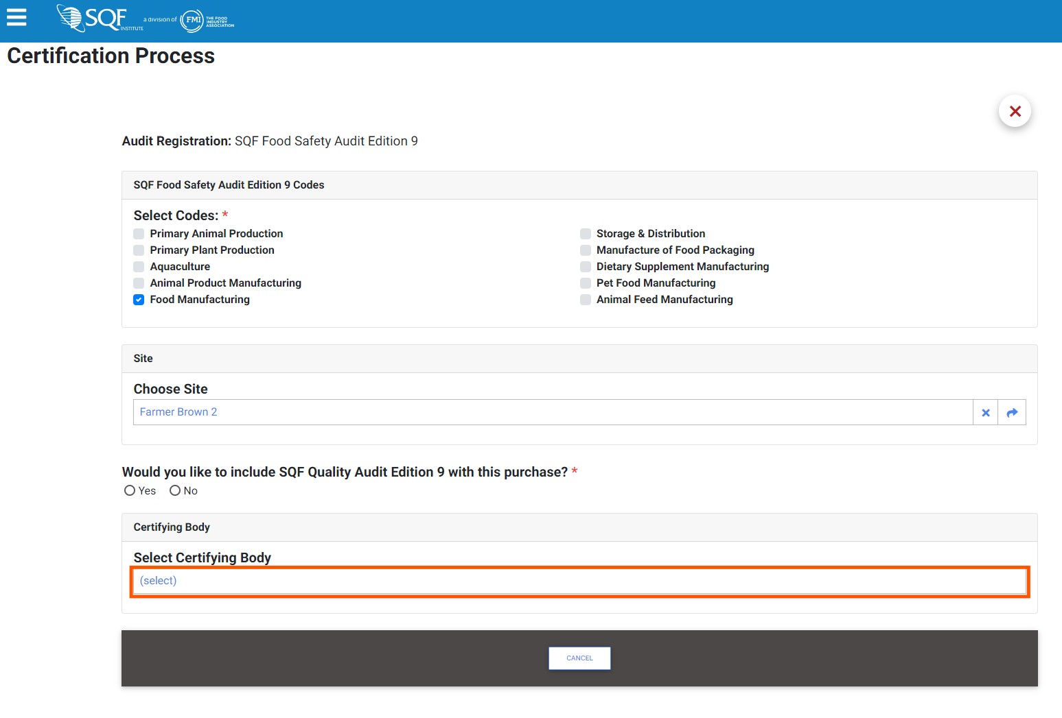The height and width of the screenshot is (718, 1062).
Task: Tick the Aquaculture code checkbox
Action: [x=139, y=267]
